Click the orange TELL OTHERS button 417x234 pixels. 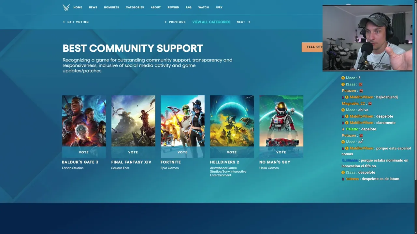click(x=312, y=47)
